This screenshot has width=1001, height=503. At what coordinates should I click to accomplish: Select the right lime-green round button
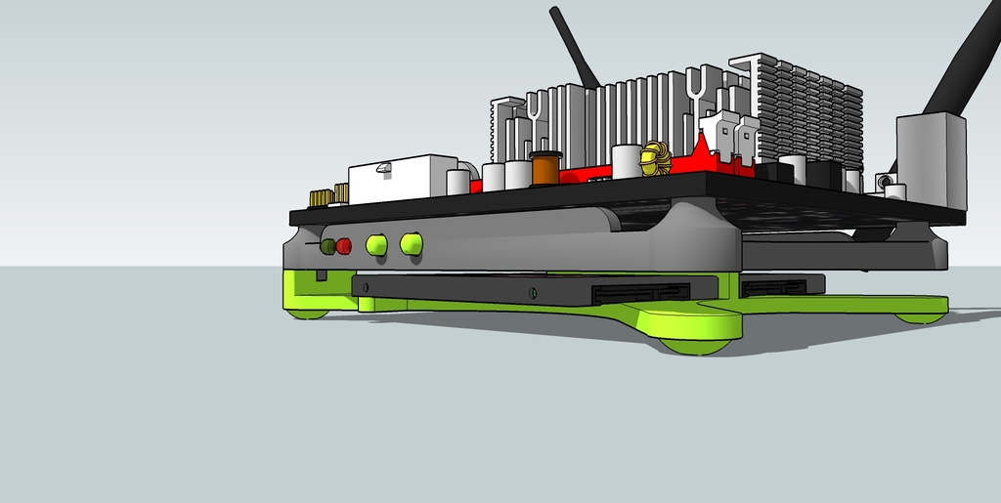(412, 243)
